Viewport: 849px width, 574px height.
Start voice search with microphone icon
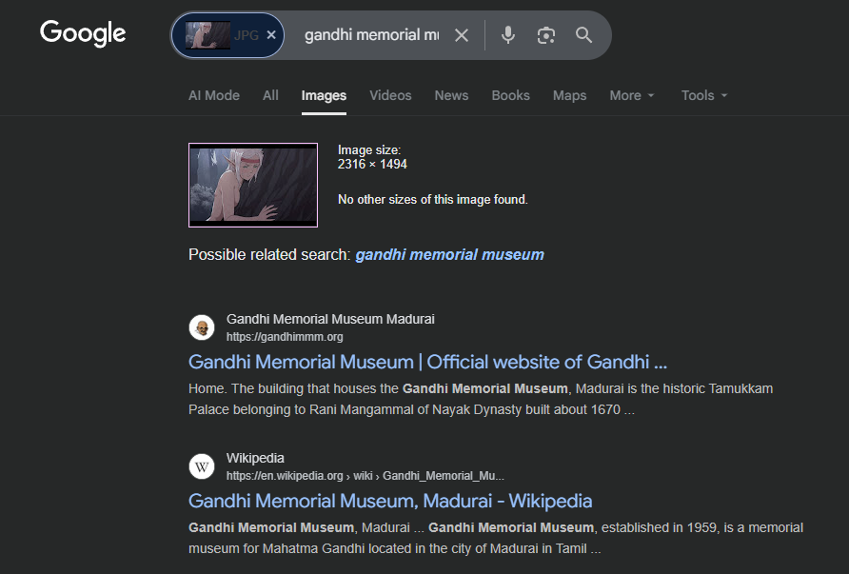coord(508,35)
